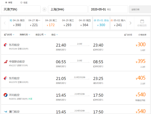The height and width of the screenshot is (114, 151).
Task: Select the one-way (单程) radio button
Action: [6, 2]
